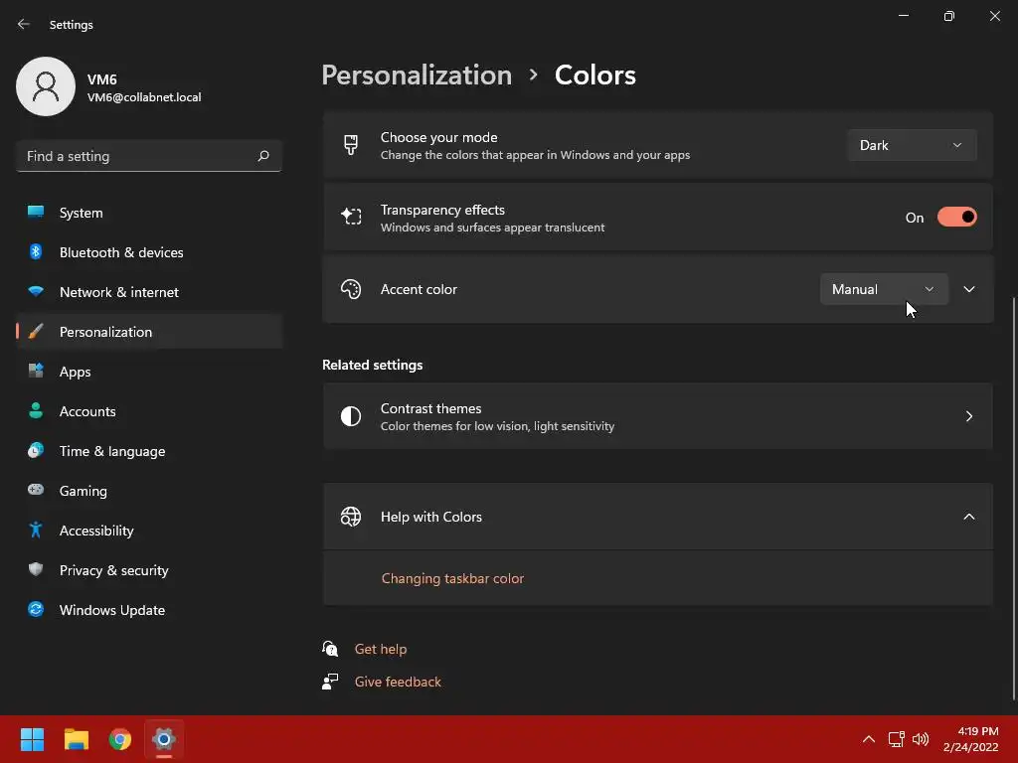Click the Windows Update sync icon
1018x763 pixels.
tap(36, 610)
